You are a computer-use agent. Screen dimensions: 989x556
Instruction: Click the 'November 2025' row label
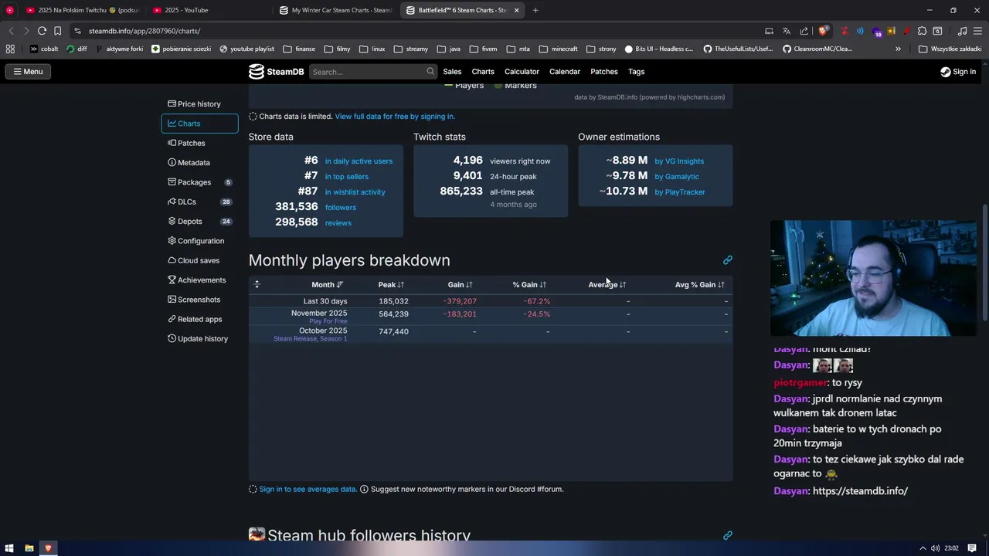[x=319, y=314]
